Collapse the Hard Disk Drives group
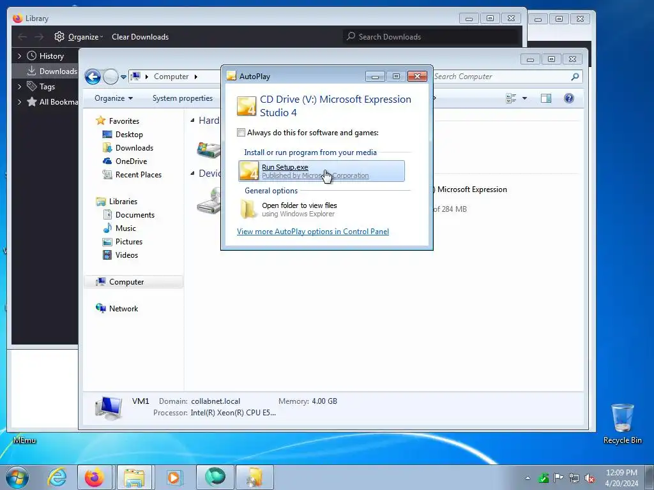This screenshot has width=654, height=490. [192, 121]
